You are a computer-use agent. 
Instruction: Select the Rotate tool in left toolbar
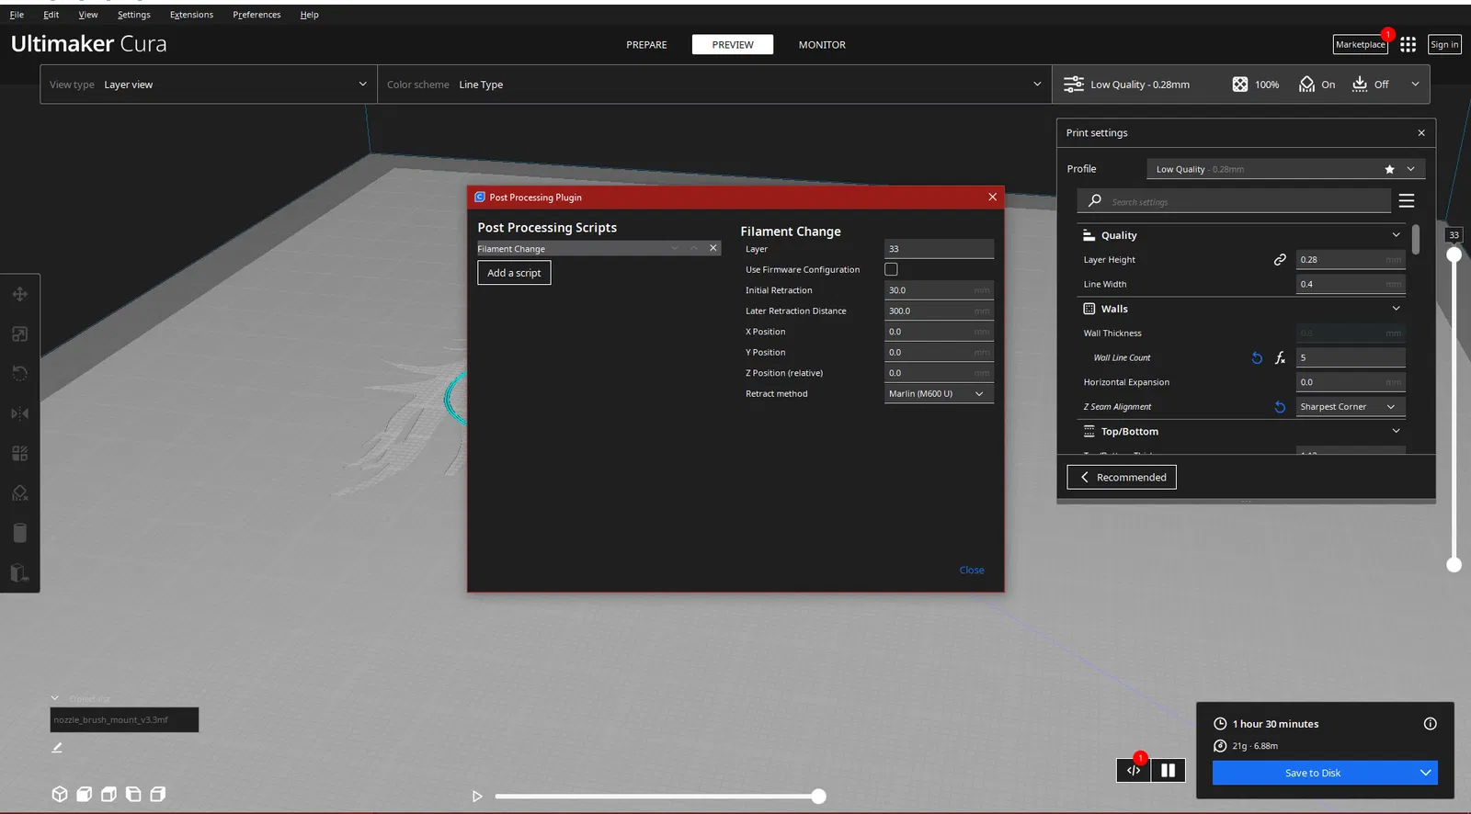point(19,373)
